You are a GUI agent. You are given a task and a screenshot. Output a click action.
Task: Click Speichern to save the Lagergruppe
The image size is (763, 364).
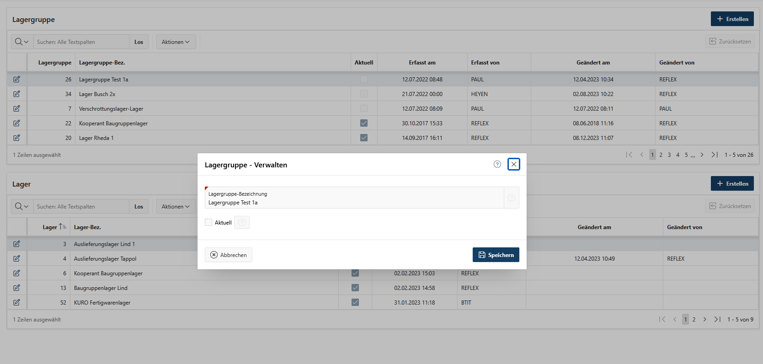pos(496,255)
